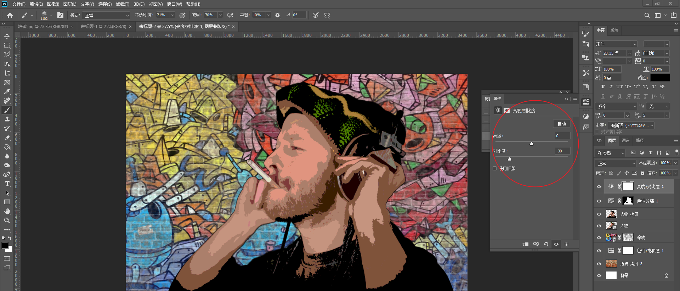Switch to 未标题-1 document tab
This screenshot has height=291, width=680.
click(x=103, y=27)
